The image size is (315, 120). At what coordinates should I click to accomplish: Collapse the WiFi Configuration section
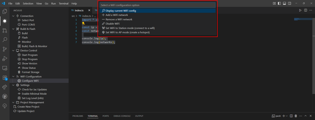[14, 77]
